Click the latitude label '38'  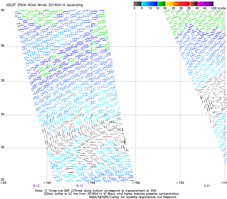(2, 46)
